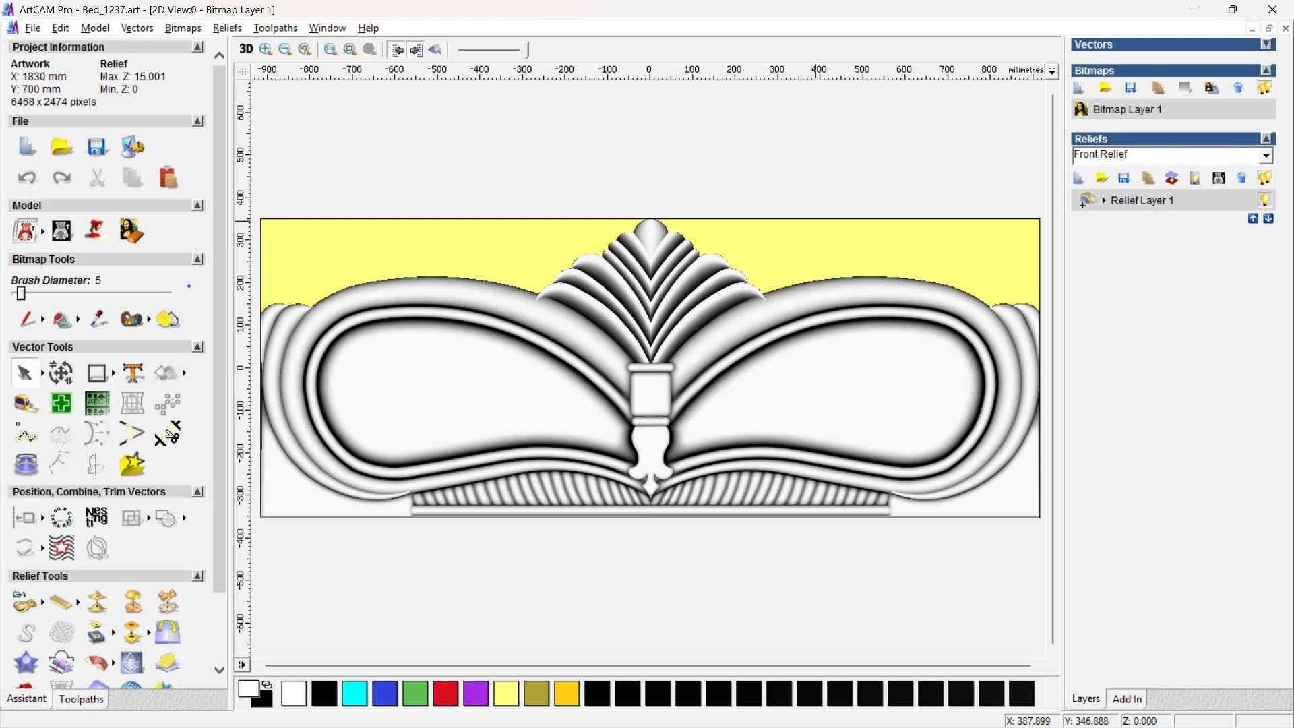Select the Node Editing tool
The height and width of the screenshot is (728, 1294).
click(26, 434)
